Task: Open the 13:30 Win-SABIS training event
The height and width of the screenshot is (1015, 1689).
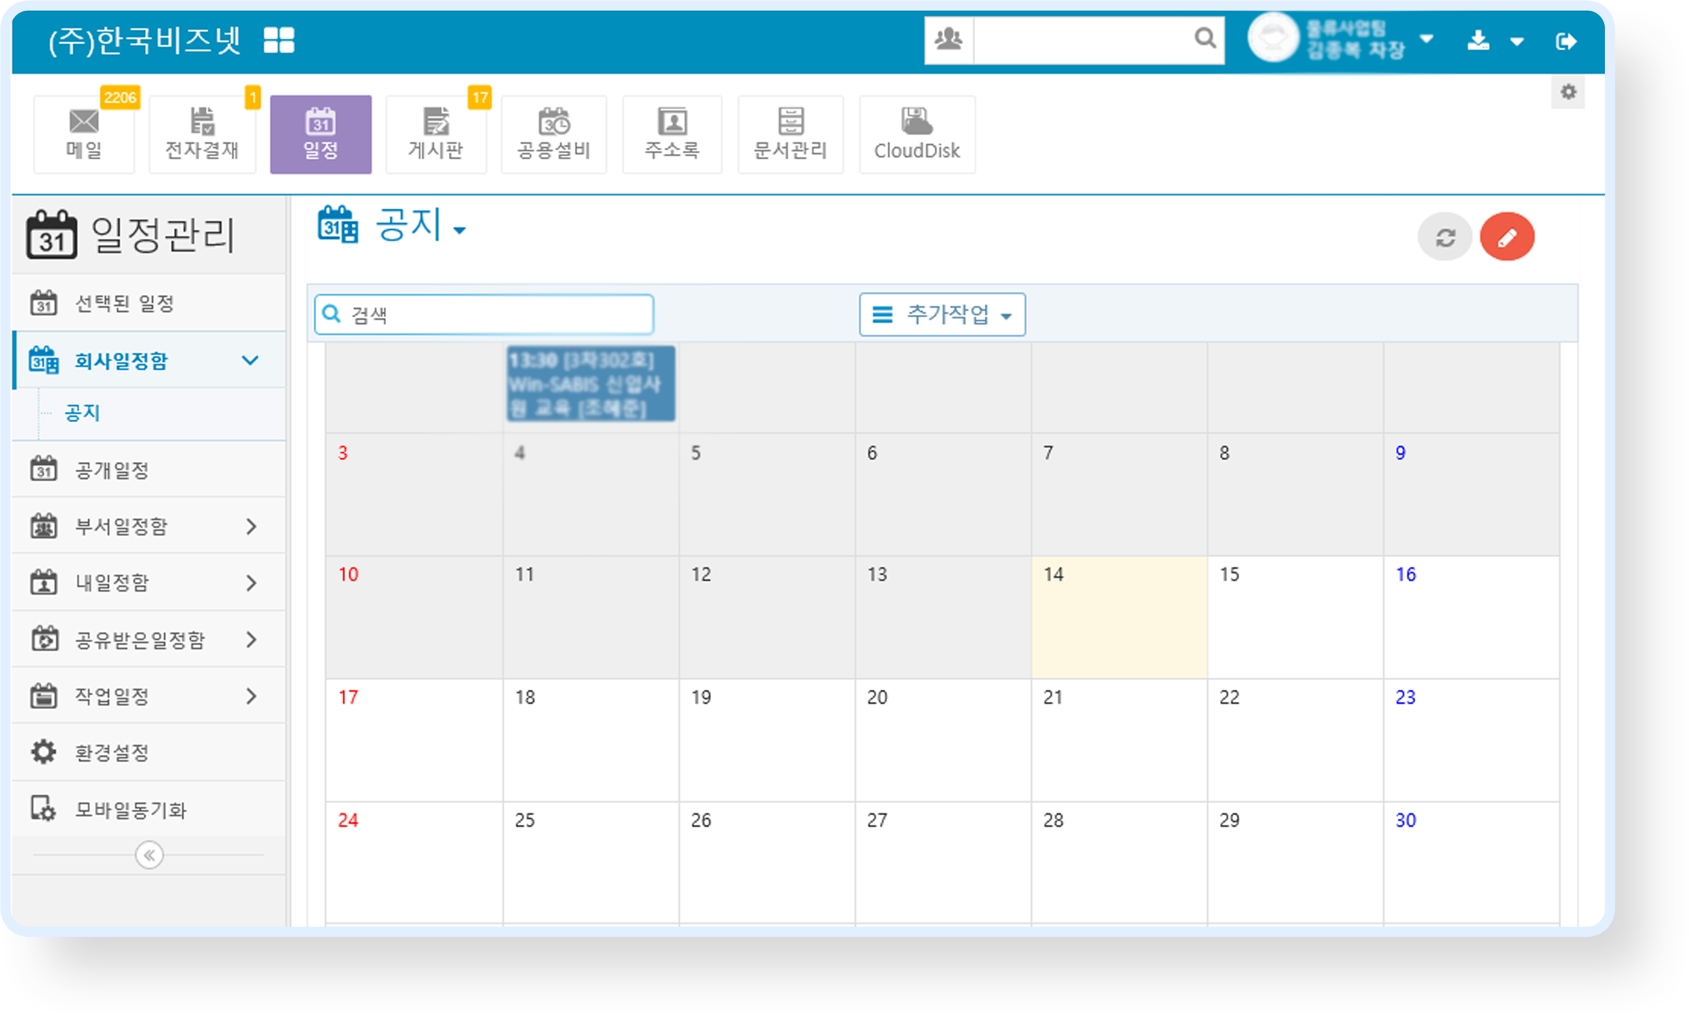Action: point(591,384)
